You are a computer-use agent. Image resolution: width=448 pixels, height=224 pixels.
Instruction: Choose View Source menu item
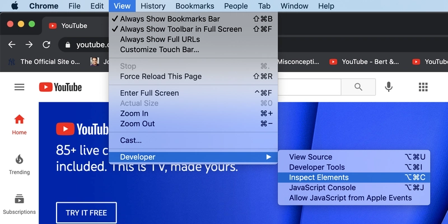click(310, 157)
